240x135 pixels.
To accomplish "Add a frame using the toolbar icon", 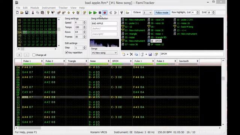I will point(59,12).
